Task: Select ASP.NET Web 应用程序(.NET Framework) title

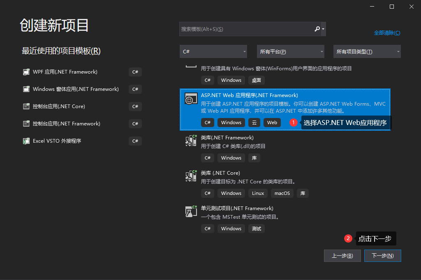Action: point(250,95)
